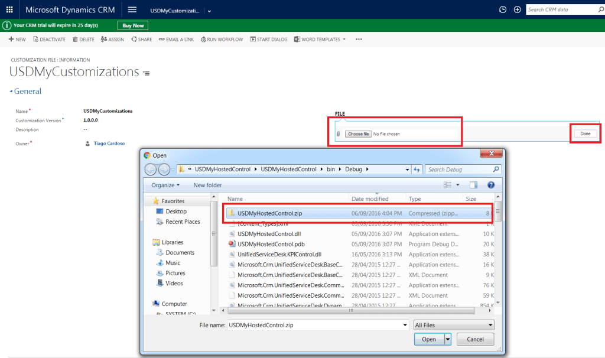Click the More Commands ellipsis menu

pos(359,39)
